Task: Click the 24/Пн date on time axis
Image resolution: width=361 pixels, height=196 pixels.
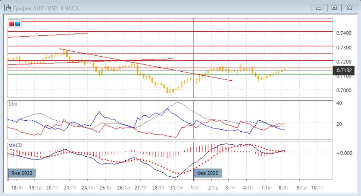Action: (x=87, y=187)
